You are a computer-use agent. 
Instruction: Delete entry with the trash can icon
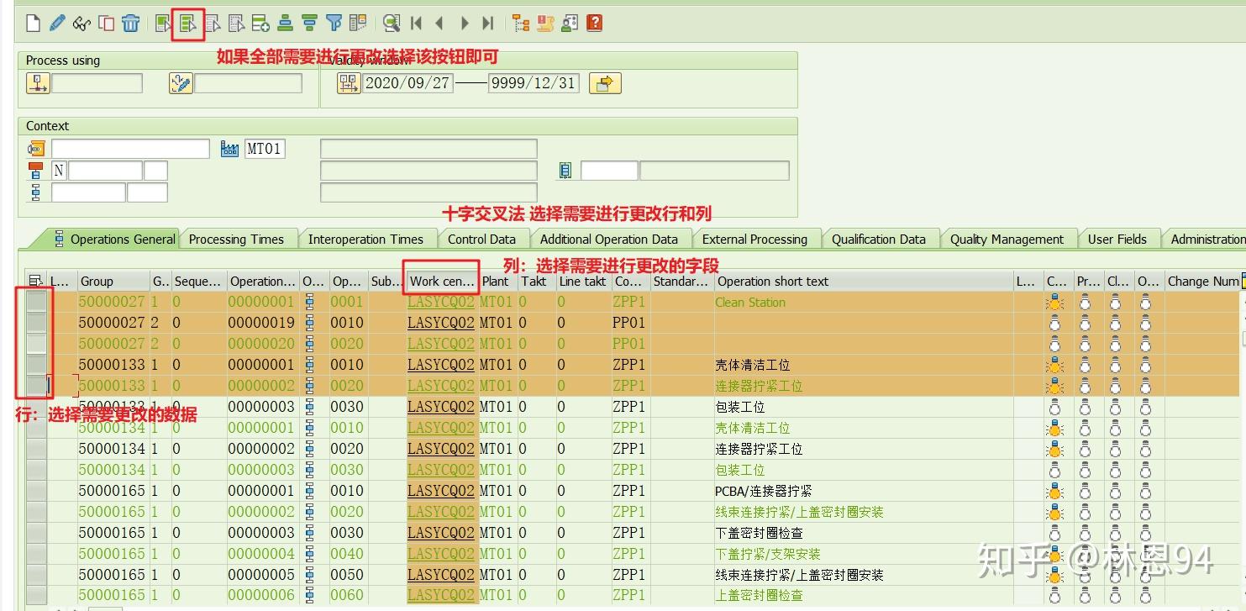pos(129,23)
